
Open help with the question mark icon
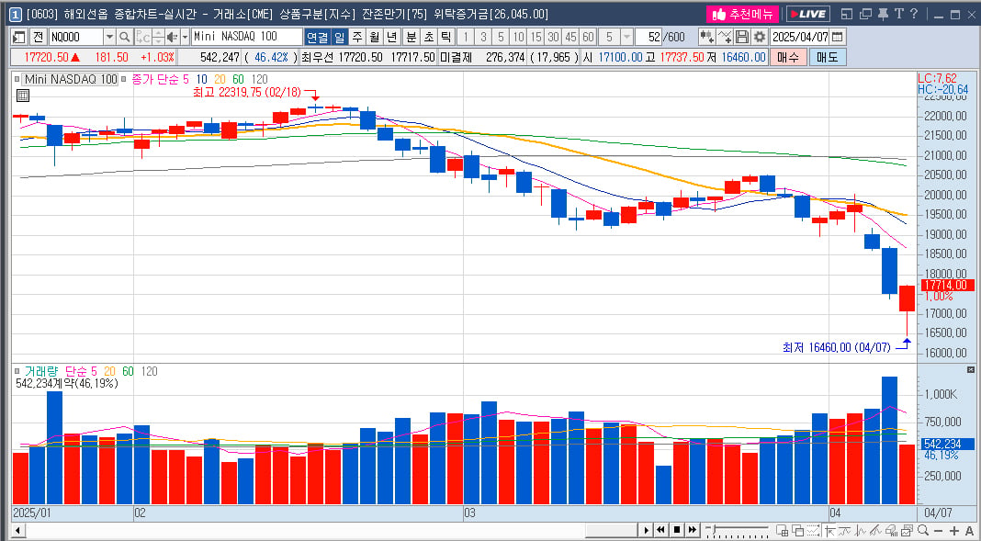pos(914,14)
